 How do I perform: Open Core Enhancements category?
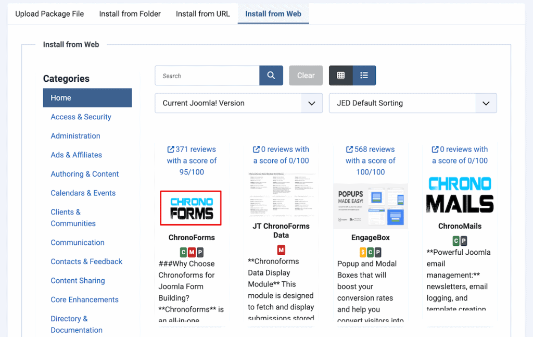(85, 299)
